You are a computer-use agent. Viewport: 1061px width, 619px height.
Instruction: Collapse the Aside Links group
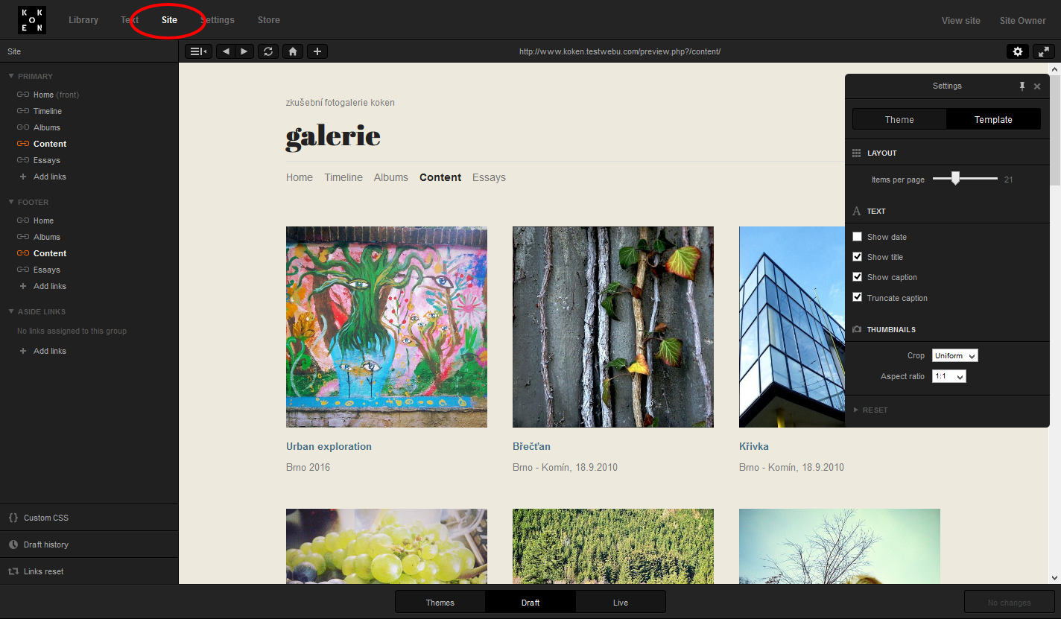11,311
